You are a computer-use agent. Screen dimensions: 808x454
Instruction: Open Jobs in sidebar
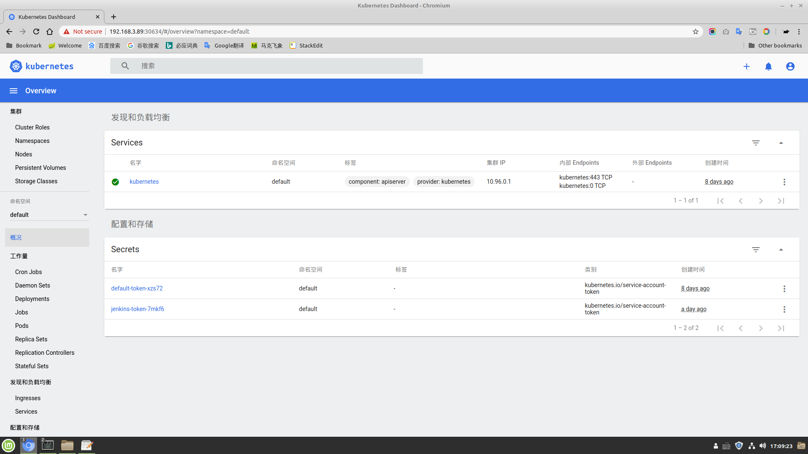pyautogui.click(x=21, y=312)
